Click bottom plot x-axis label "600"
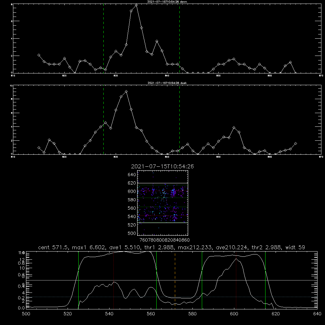 coord(234,314)
